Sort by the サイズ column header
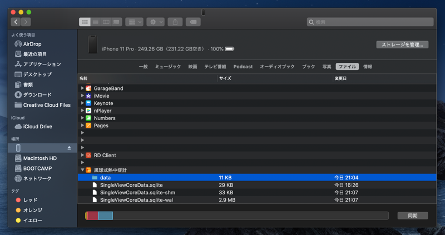The image size is (445, 235). (275, 78)
